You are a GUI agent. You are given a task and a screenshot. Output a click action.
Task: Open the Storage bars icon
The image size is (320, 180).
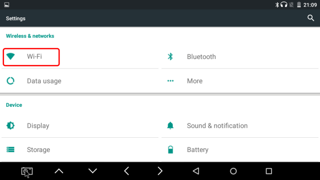pyautogui.click(x=10, y=150)
